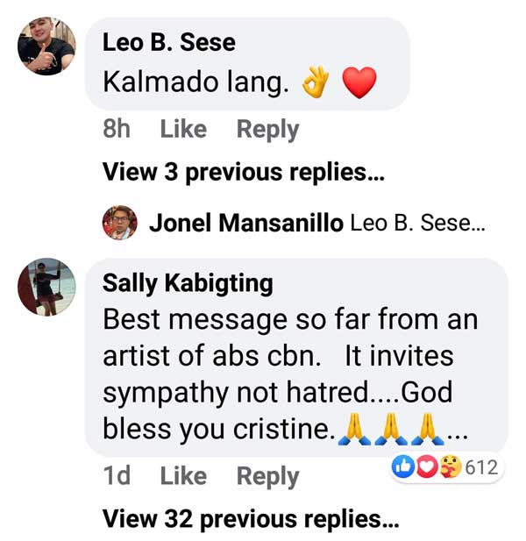The width and height of the screenshot is (526, 541).
Task: Click the Leo B. Sese commenter name
Action: pyautogui.click(x=169, y=42)
